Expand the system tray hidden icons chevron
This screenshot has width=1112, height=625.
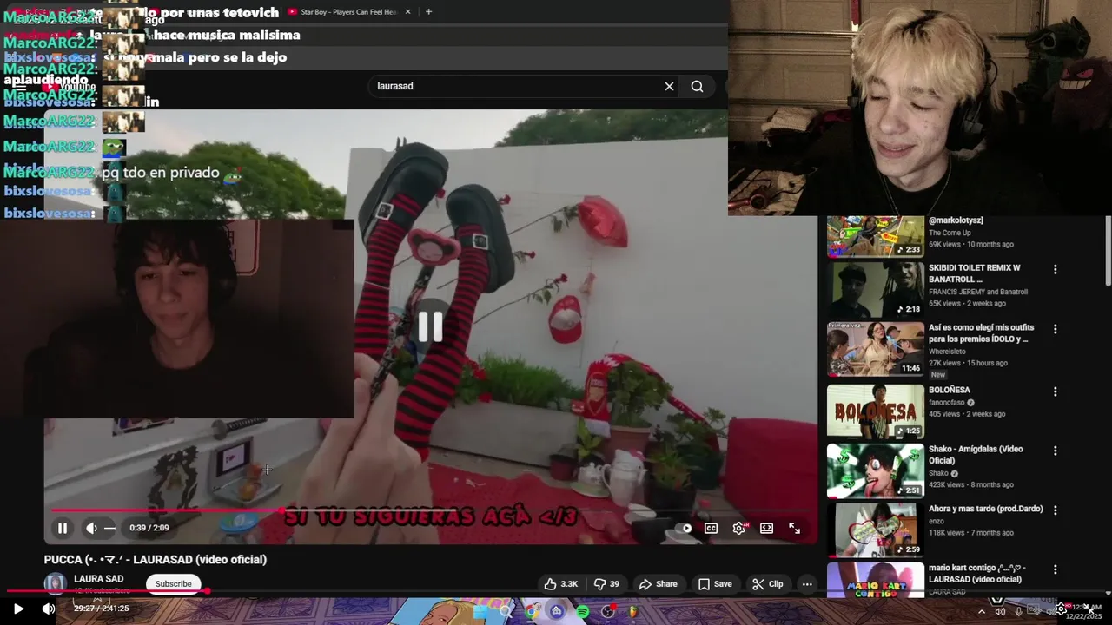982,612
